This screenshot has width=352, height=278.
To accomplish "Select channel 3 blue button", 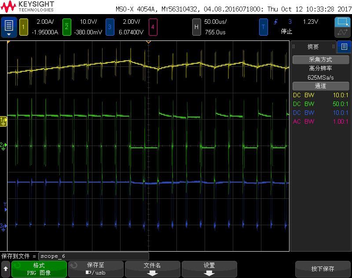I will (110, 27).
